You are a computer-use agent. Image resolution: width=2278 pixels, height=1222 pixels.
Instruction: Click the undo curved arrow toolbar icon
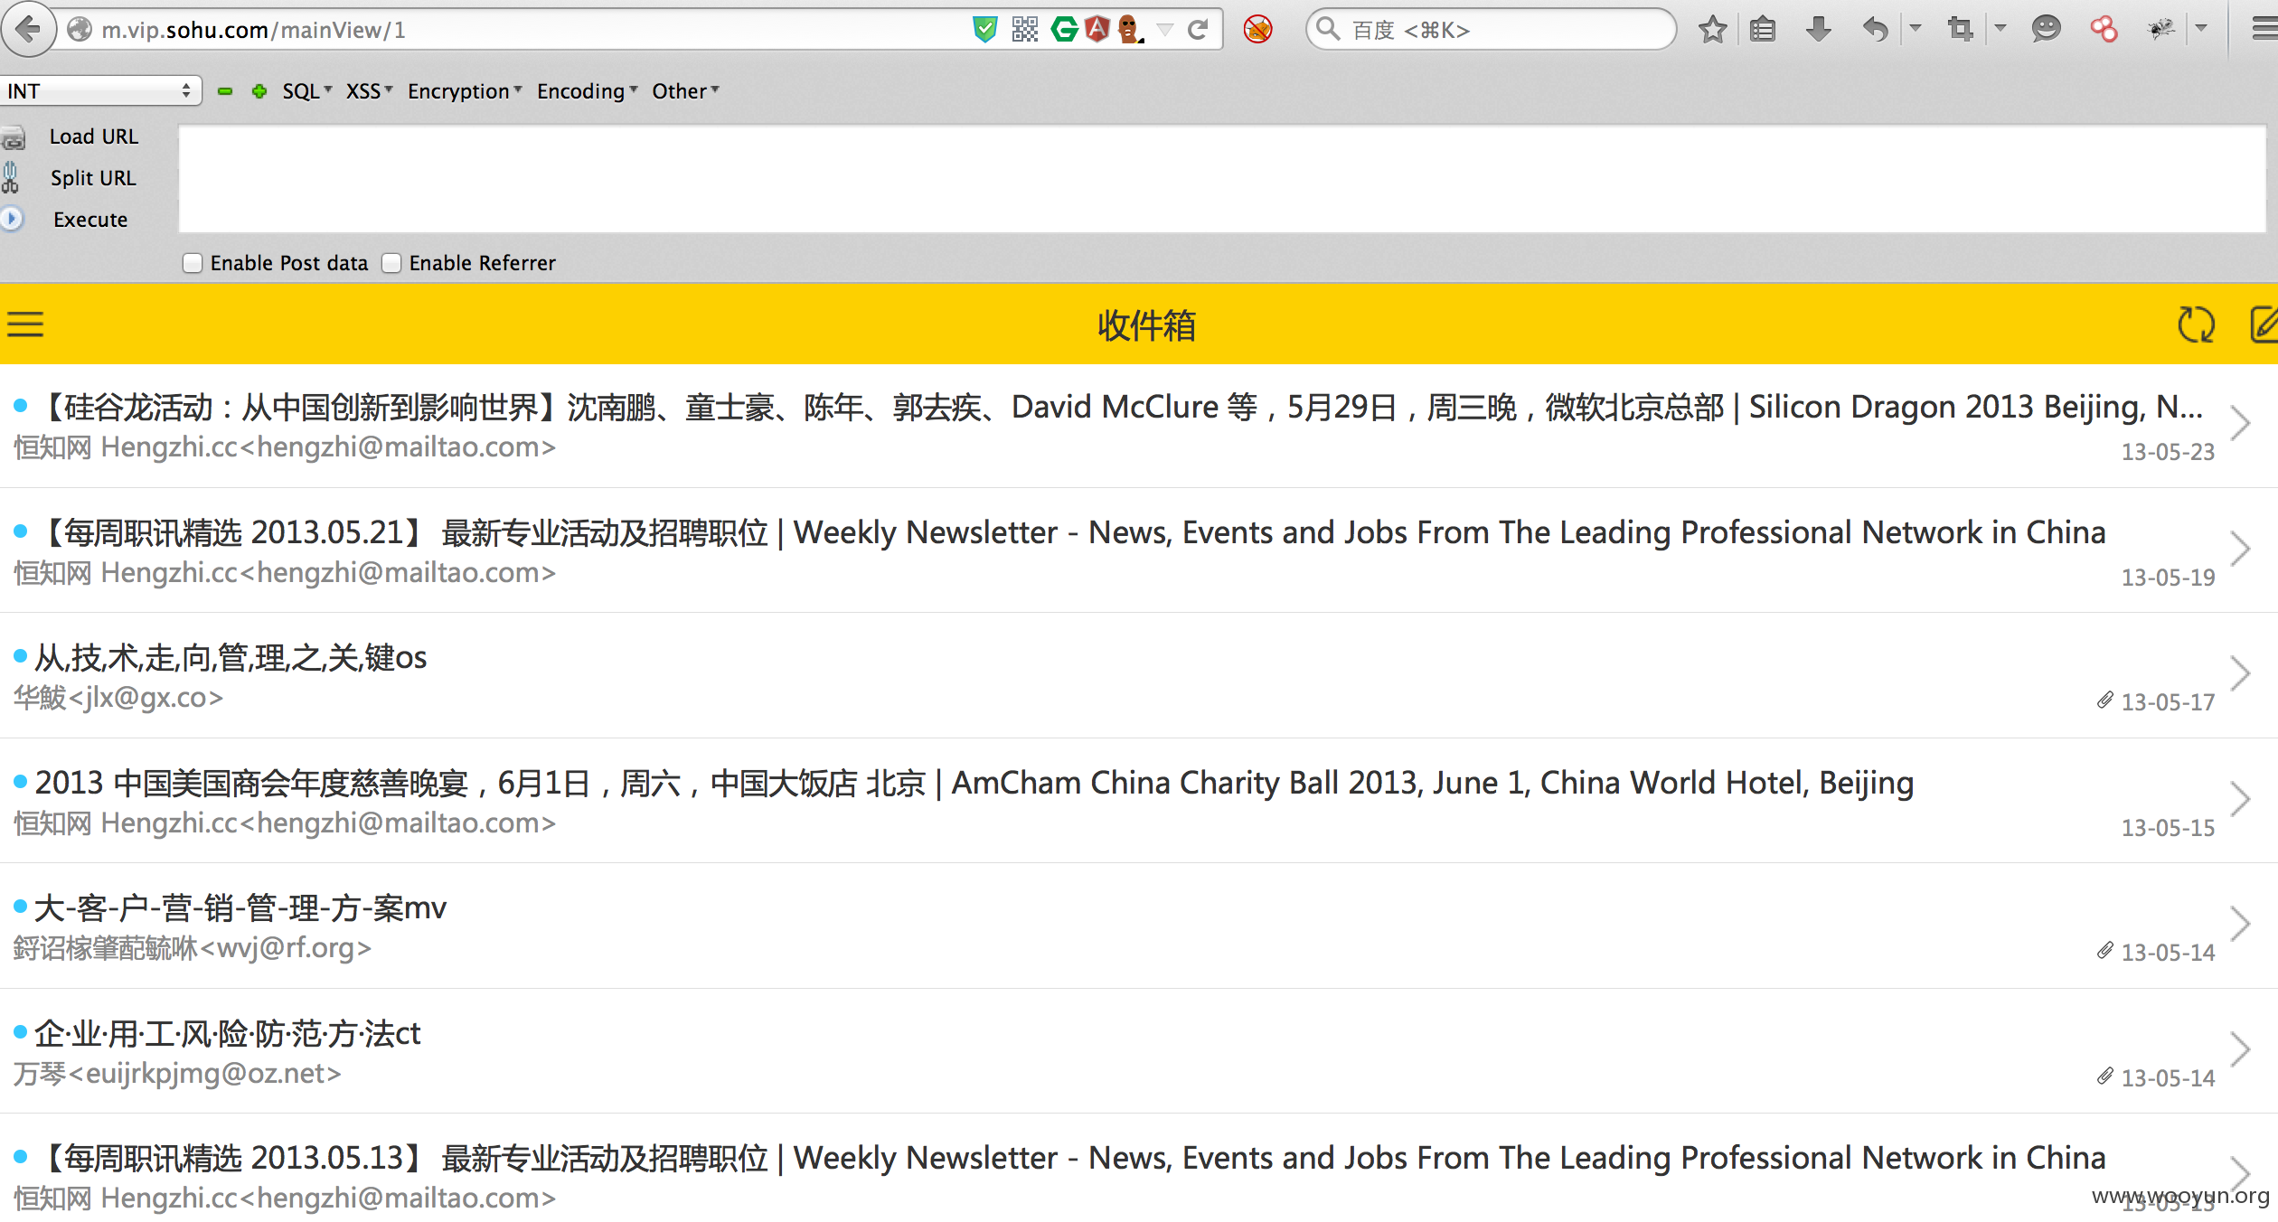coord(1876,30)
